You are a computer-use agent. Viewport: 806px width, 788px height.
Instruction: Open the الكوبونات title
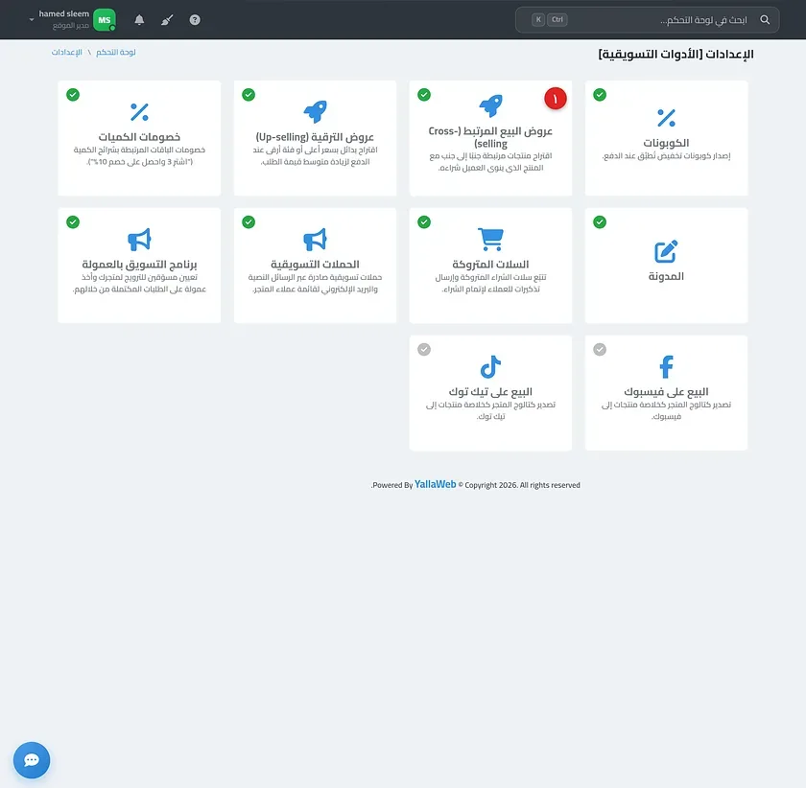click(666, 143)
